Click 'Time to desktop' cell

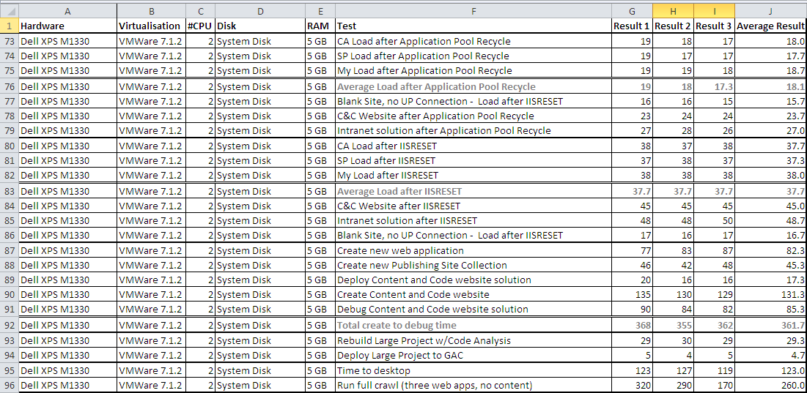pos(473,370)
